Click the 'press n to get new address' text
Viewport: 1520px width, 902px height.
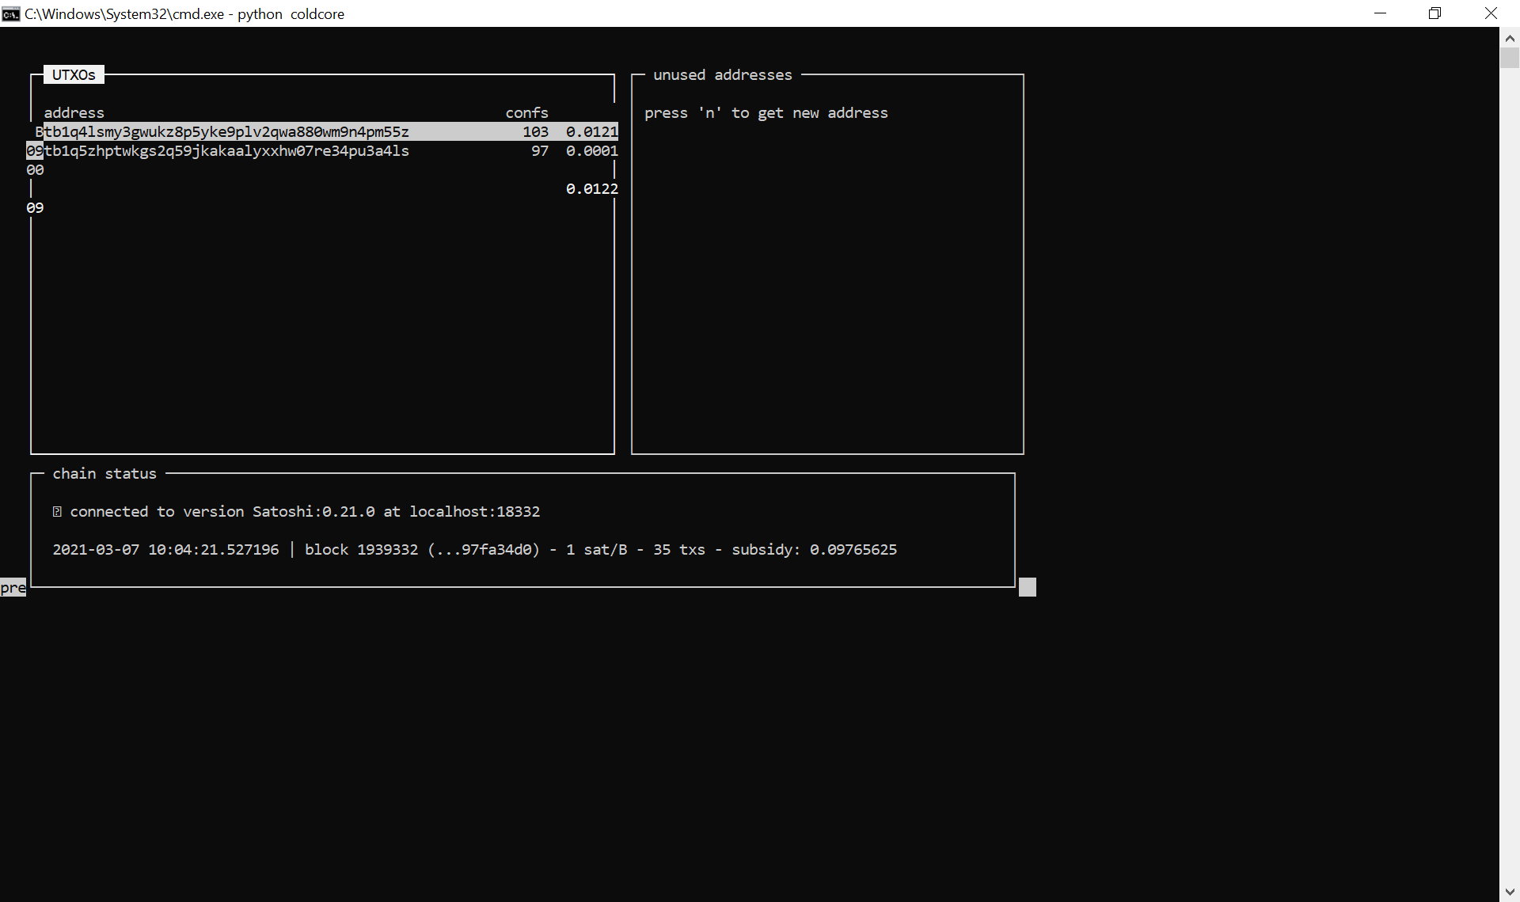766,113
